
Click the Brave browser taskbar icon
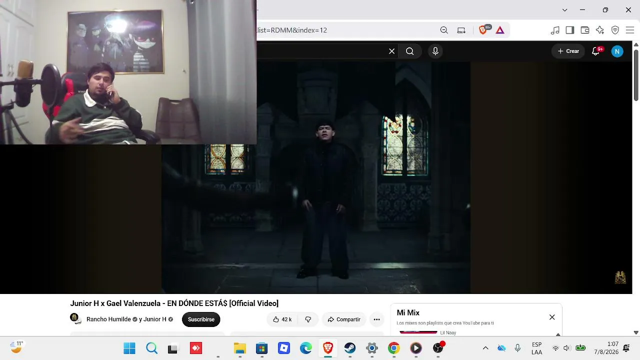point(327,348)
